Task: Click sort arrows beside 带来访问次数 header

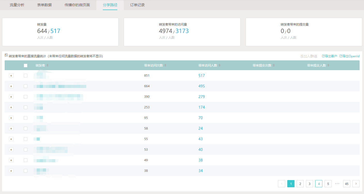Action: point(165,66)
